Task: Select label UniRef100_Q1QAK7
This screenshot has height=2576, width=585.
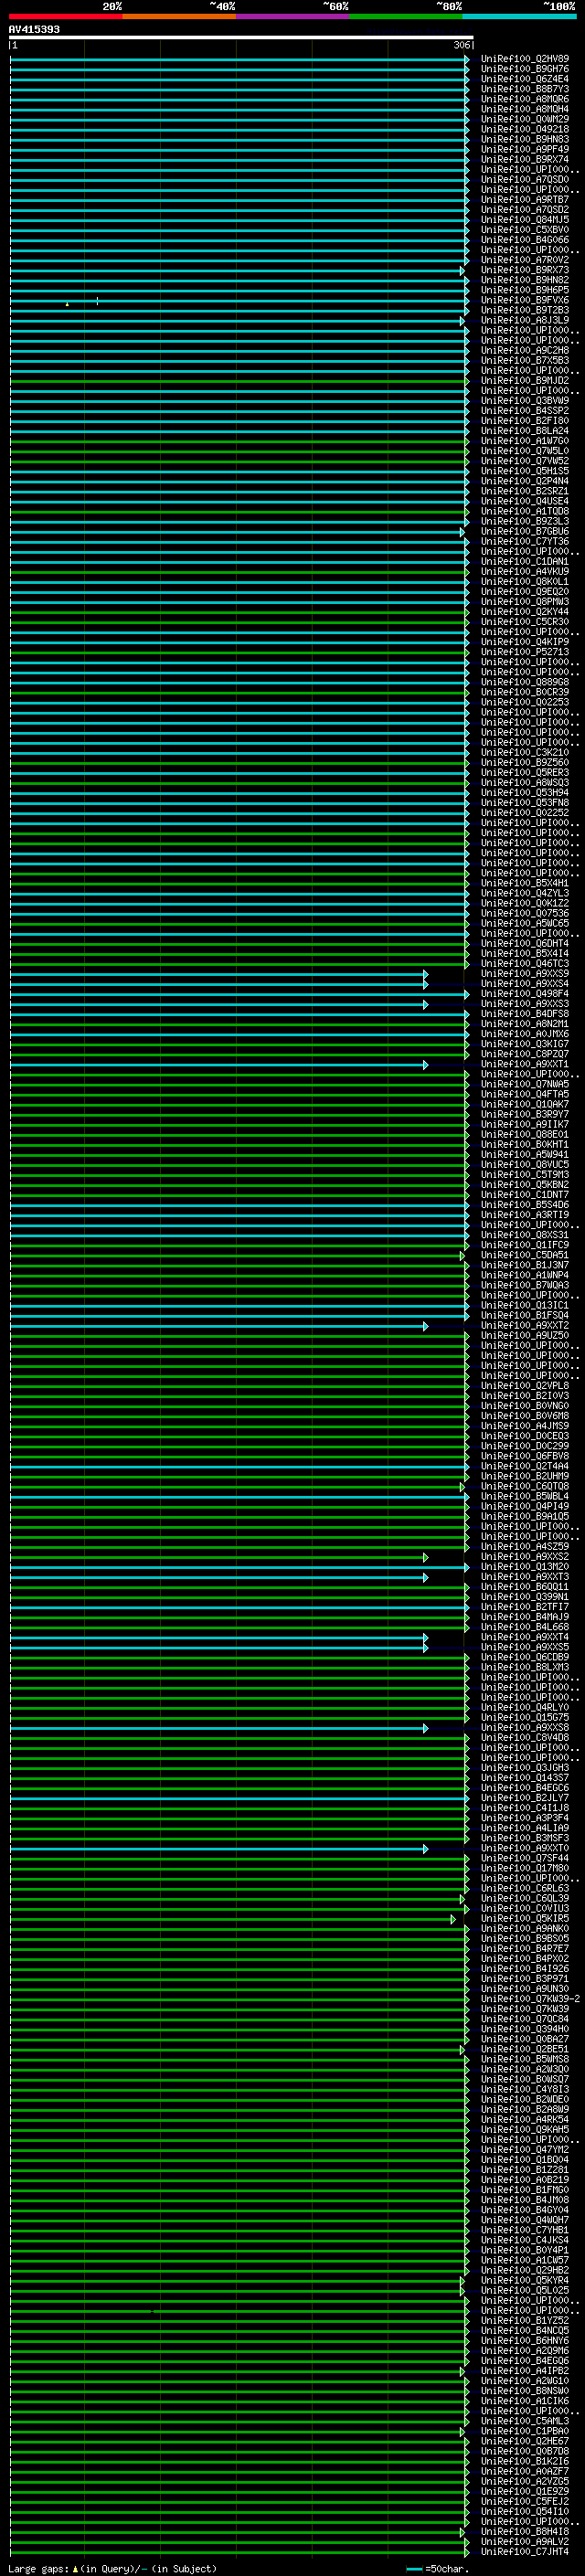Action: tap(525, 1105)
